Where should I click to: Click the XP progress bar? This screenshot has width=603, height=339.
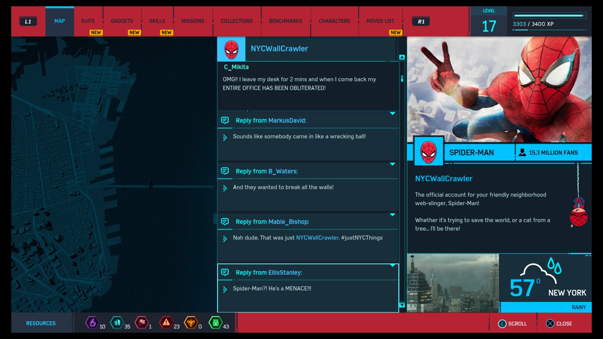point(549,15)
